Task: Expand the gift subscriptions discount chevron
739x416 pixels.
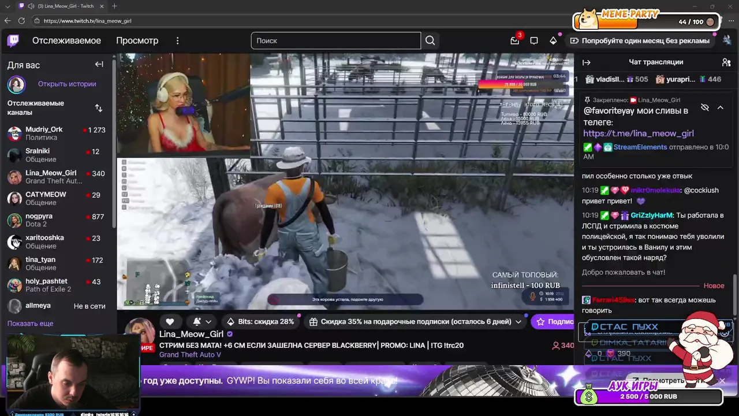Action: (518, 321)
